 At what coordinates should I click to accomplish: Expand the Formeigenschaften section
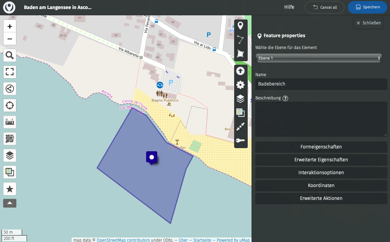(321, 147)
